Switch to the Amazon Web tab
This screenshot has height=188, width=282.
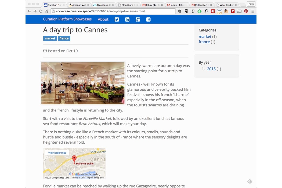click(x=78, y=5)
